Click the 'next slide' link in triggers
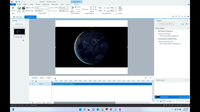This screenshot has height=112, width=200. [168, 34]
